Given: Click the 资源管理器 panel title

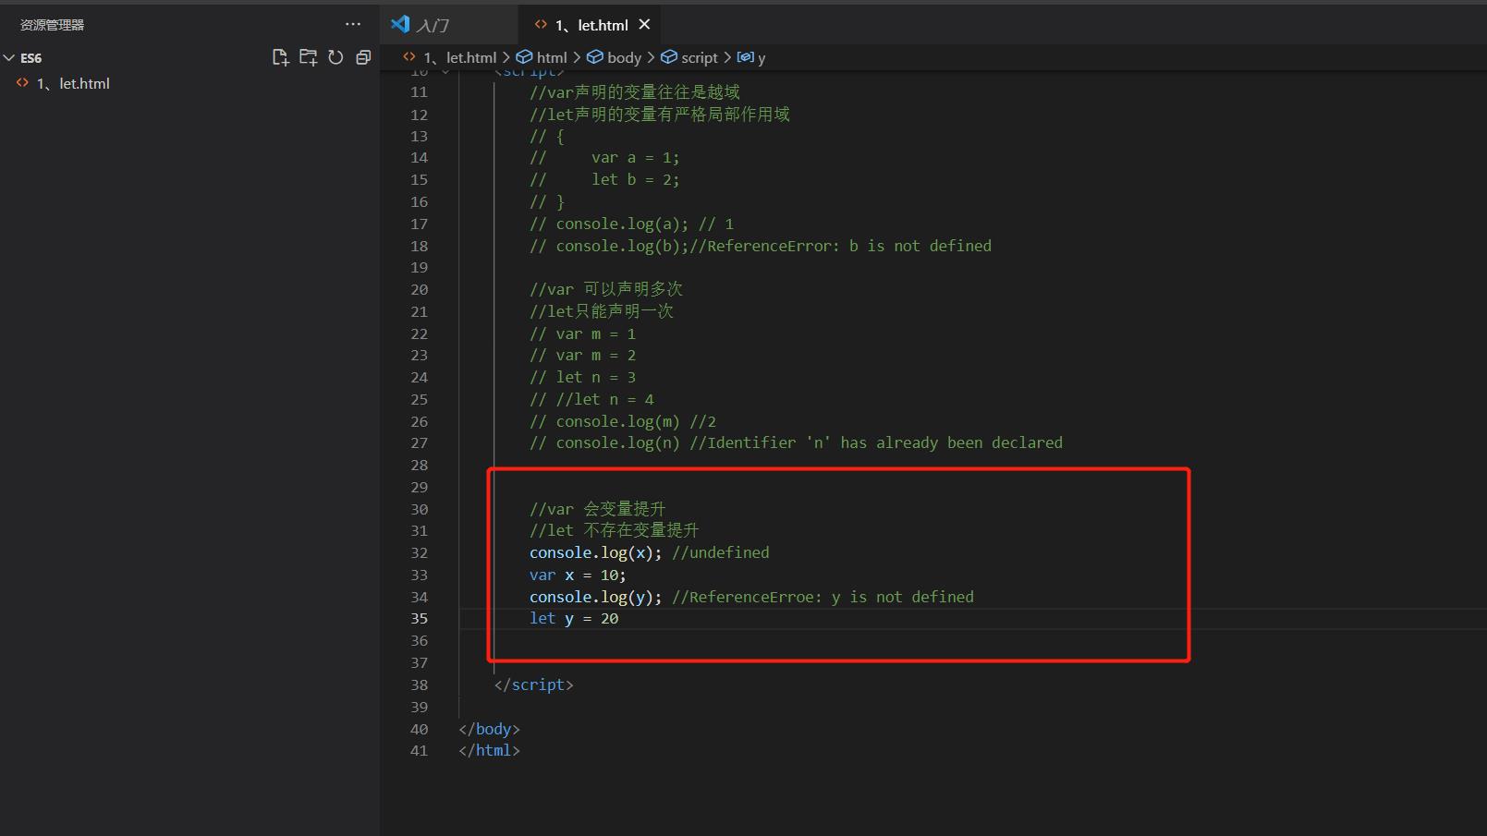Looking at the screenshot, I should click(x=52, y=25).
